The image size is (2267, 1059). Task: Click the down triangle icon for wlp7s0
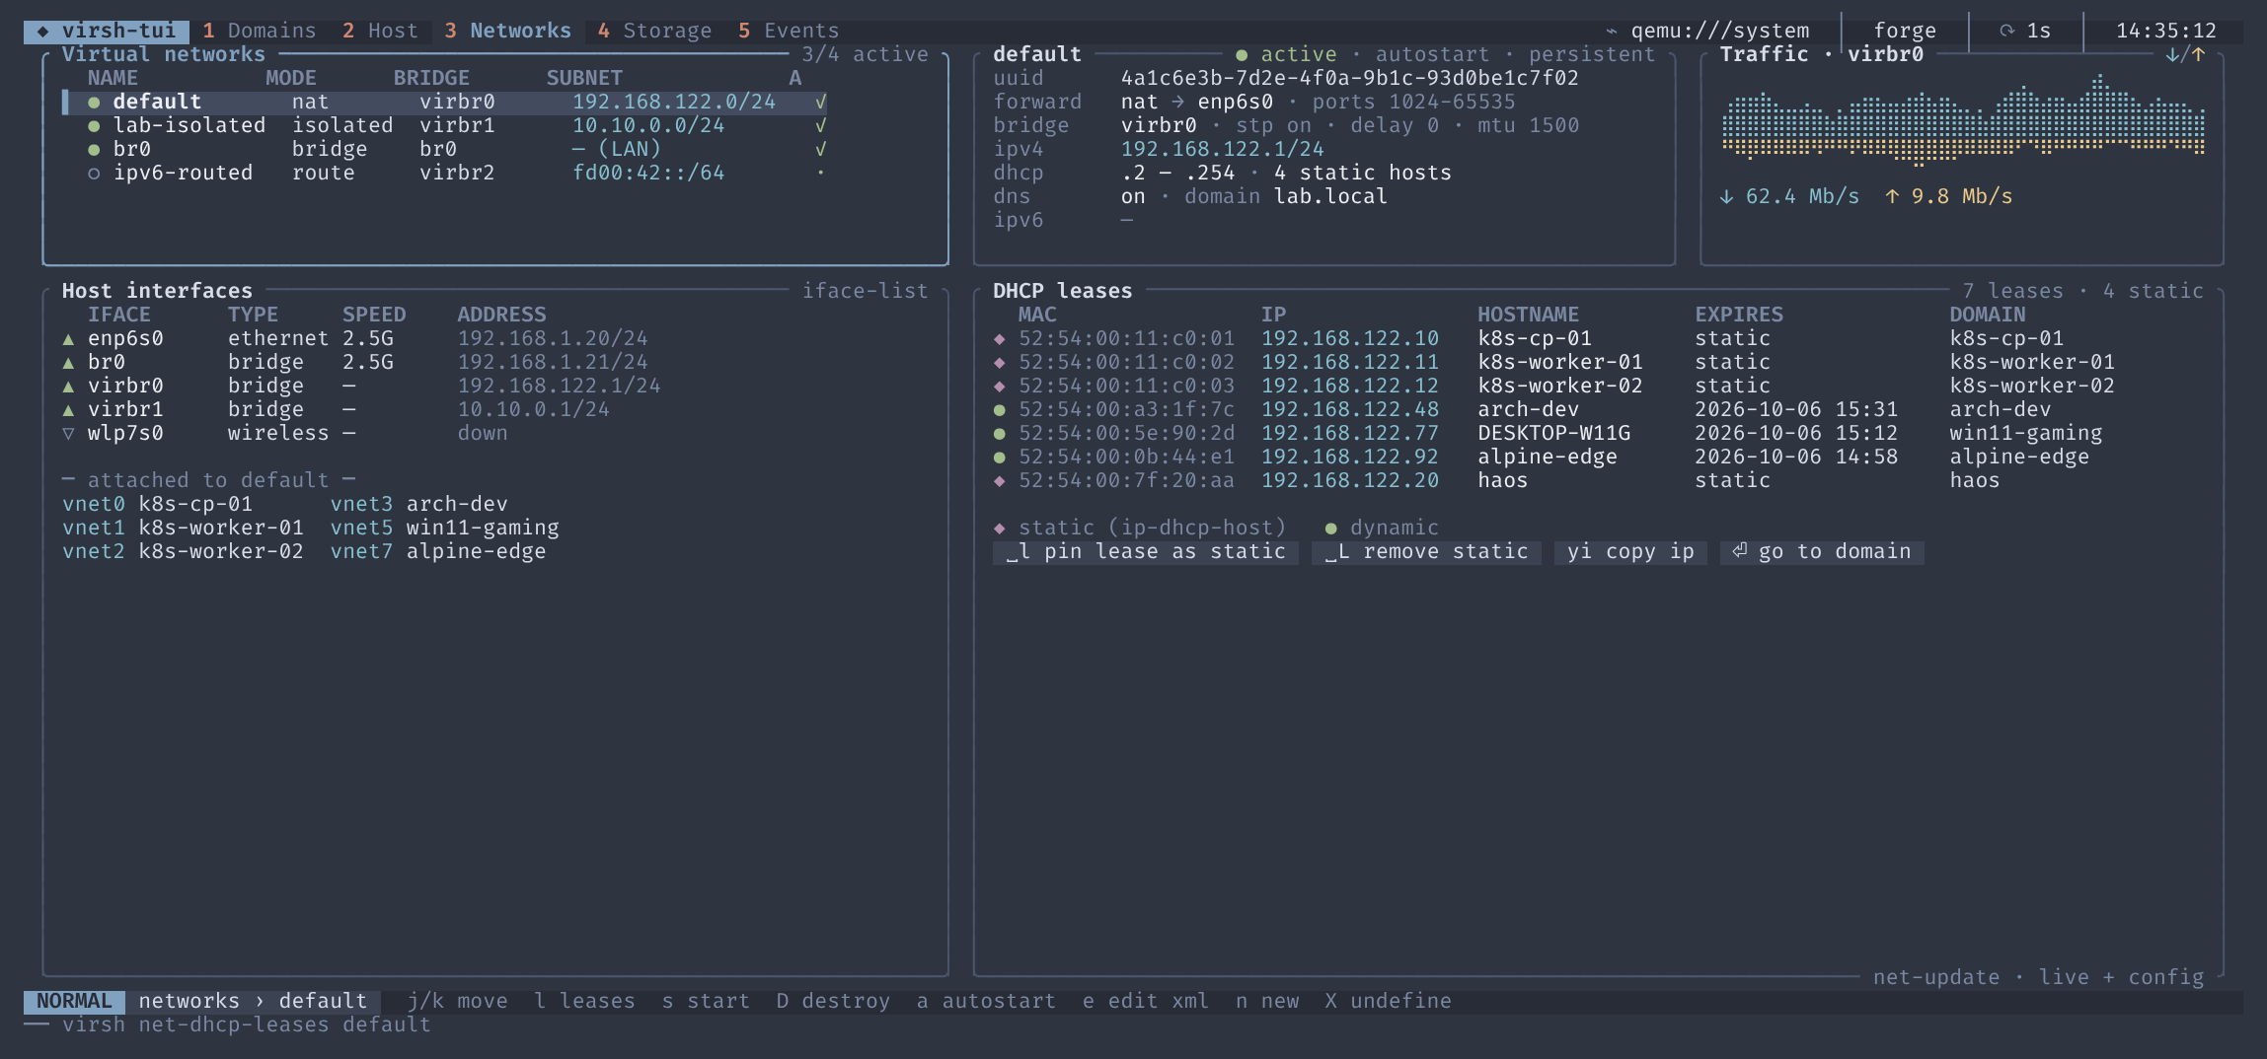[68, 433]
